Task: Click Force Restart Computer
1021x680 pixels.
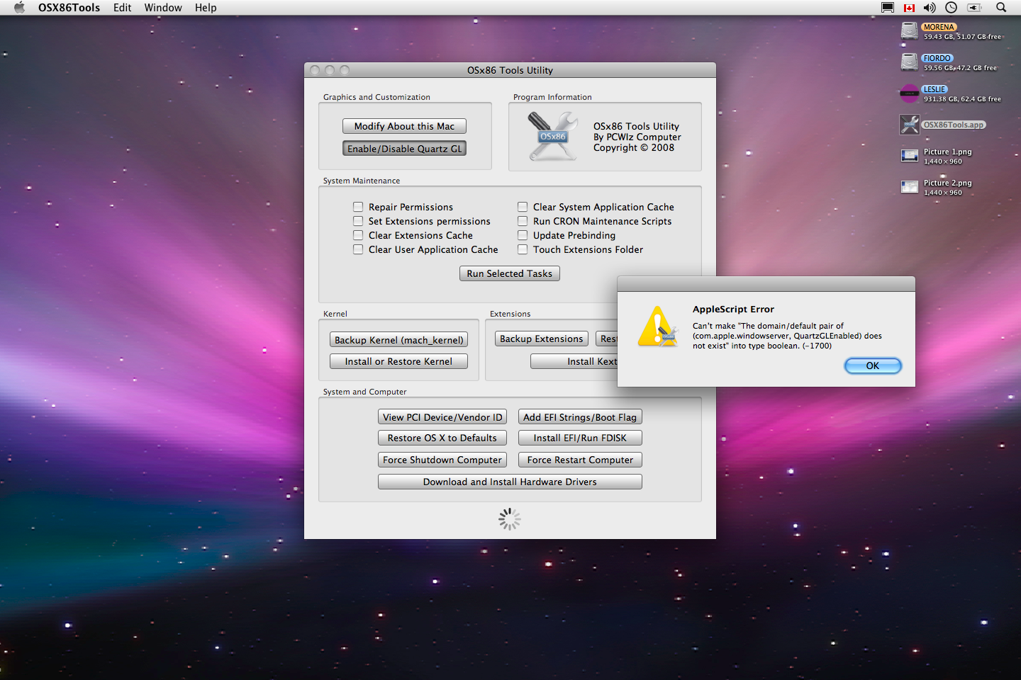Action: [580, 460]
